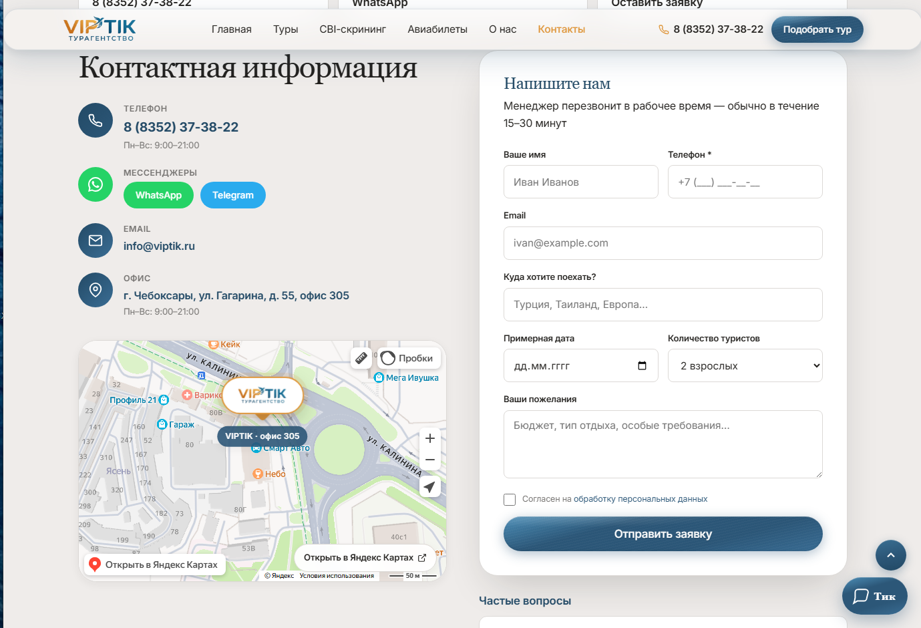Viewport: 921px width, 628px height.
Task: Zoom in the map with plus
Action: pos(430,438)
